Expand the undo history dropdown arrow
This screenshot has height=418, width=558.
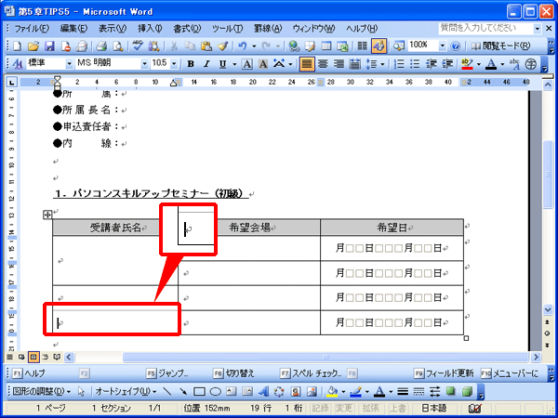pos(254,46)
